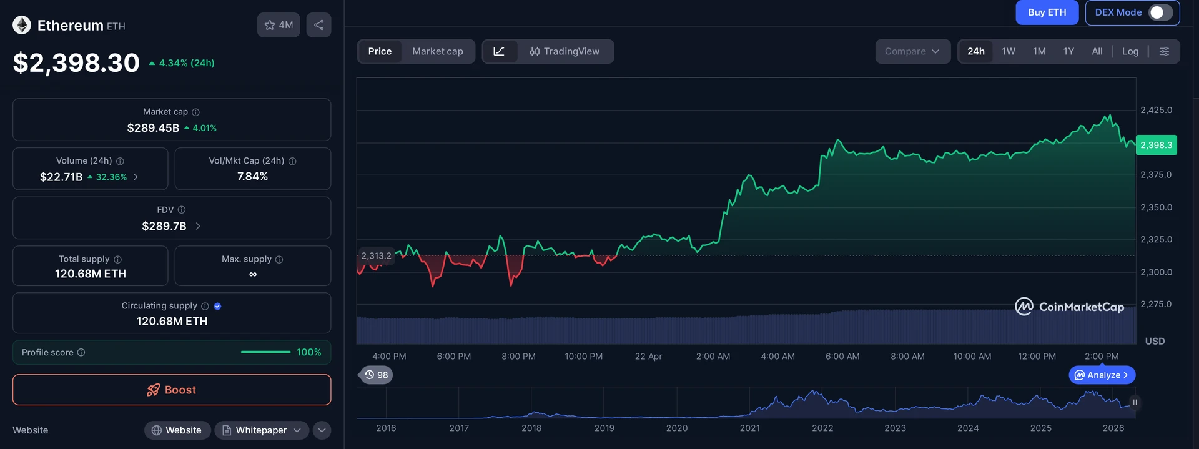The height and width of the screenshot is (449, 1199).
Task: Select the 24h time range
Action: 976,51
